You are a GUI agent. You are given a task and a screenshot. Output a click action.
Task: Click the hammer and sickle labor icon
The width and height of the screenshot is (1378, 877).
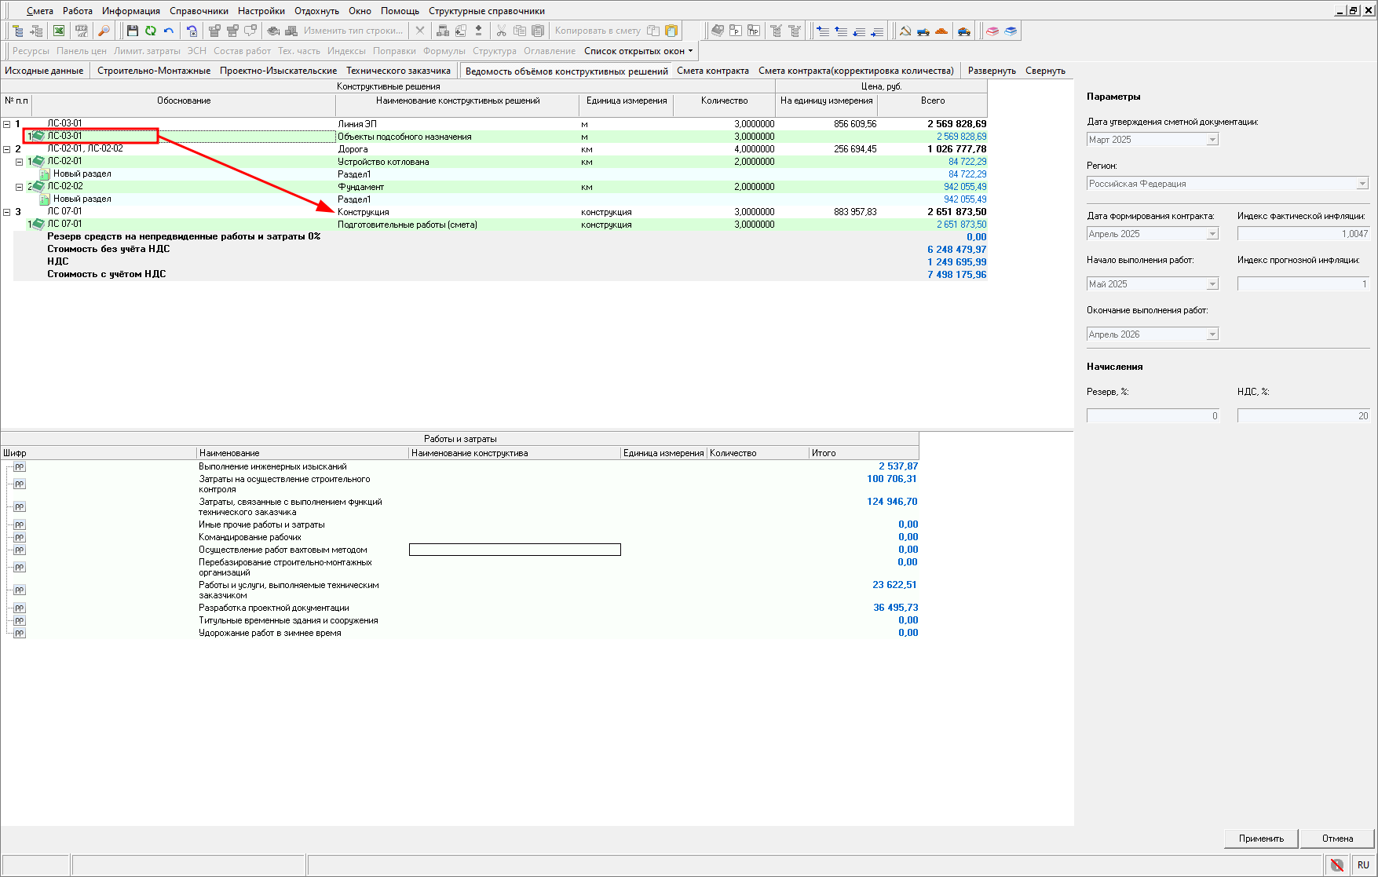905,31
